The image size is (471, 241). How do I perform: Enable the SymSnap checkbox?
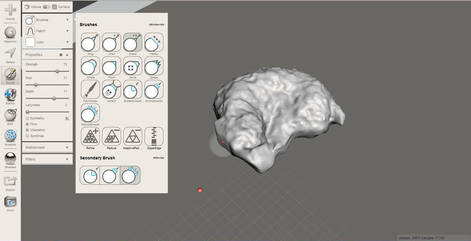[x=27, y=136]
